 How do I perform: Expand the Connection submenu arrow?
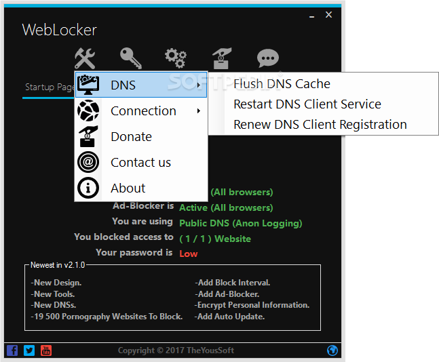click(199, 110)
